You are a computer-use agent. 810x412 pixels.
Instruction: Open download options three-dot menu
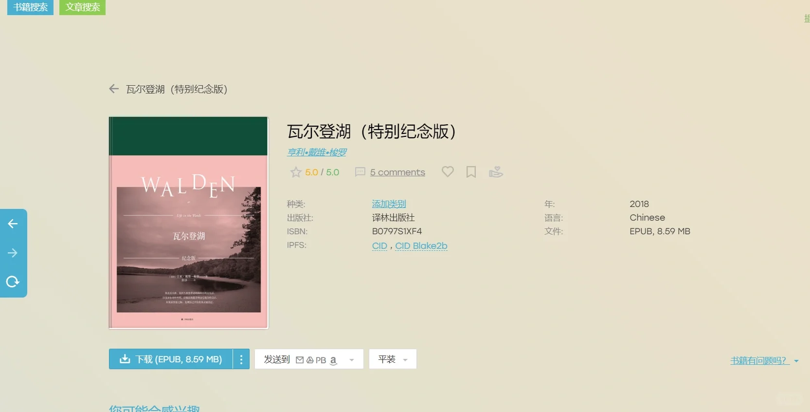(241, 359)
